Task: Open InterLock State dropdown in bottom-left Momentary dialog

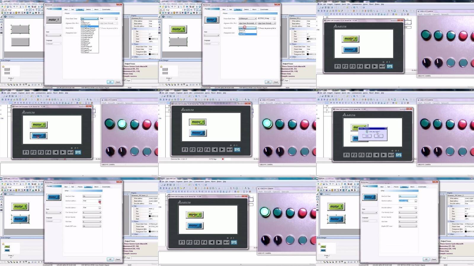Action: 92,196
